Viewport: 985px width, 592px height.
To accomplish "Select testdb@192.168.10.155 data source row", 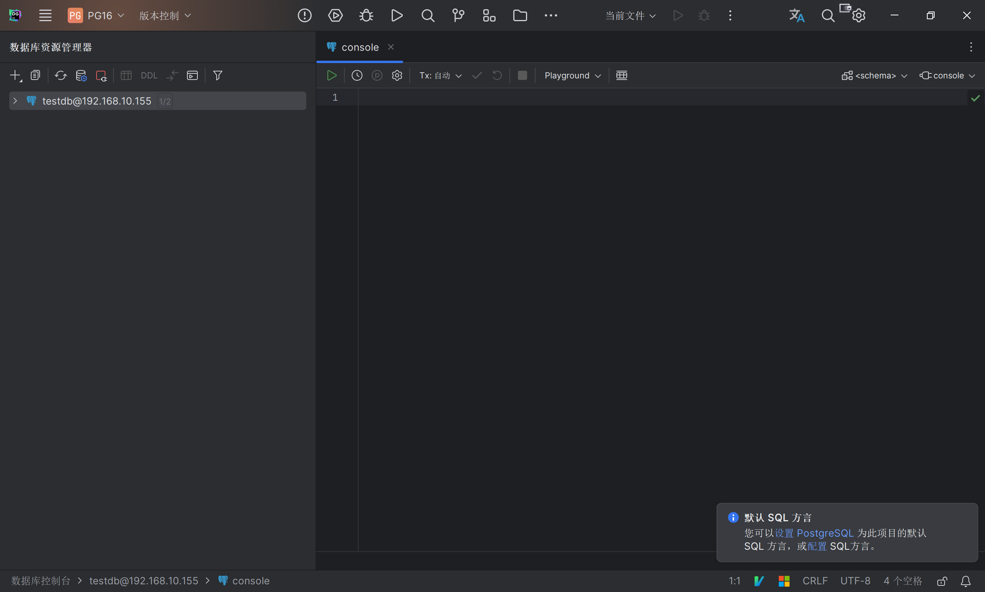I will [158, 101].
